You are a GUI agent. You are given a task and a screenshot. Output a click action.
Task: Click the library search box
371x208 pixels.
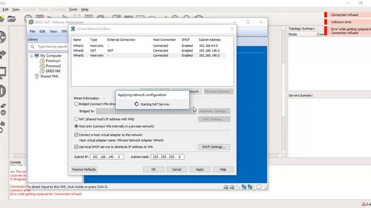point(49,47)
